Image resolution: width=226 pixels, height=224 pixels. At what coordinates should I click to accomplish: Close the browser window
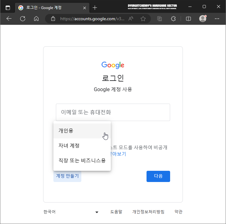[x=219, y=7]
